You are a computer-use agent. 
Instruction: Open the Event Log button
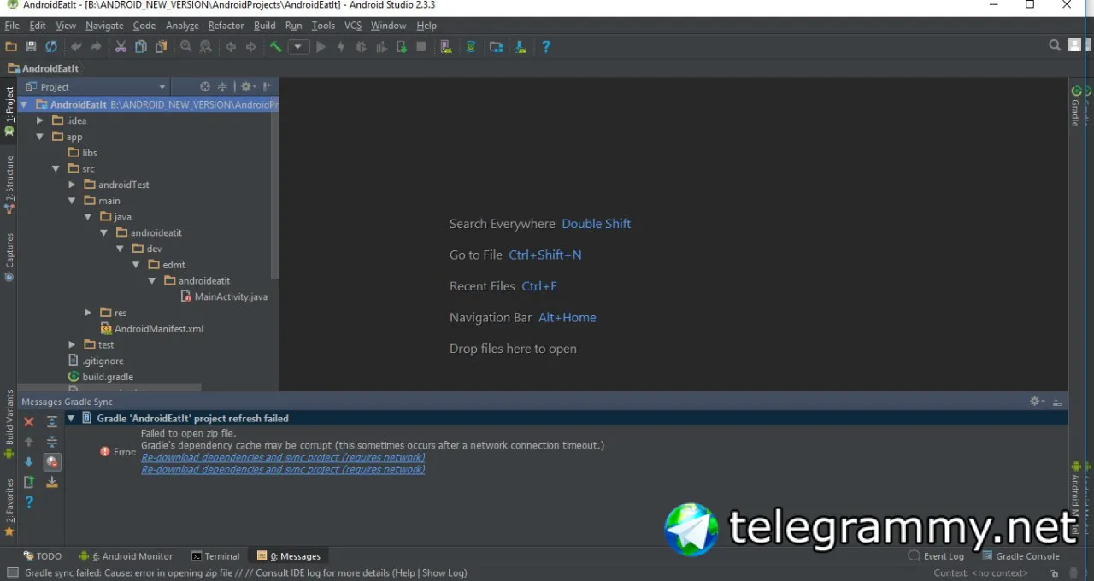pyautogui.click(x=936, y=556)
